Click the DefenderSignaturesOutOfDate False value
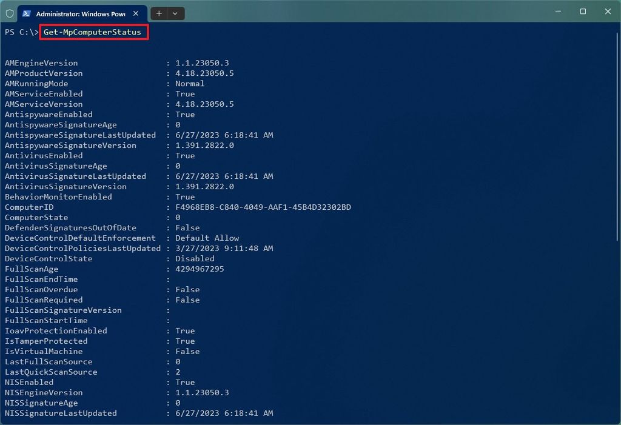This screenshot has width=621, height=425. point(187,227)
